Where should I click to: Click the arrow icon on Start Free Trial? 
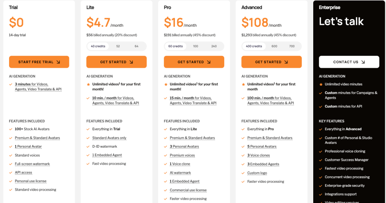pyautogui.click(x=58, y=62)
